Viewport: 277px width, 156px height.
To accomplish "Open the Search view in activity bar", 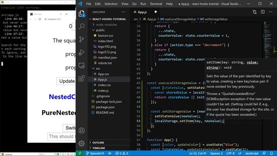I will [x=82, y=26].
